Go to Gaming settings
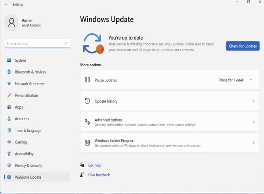Image resolution: width=264 pixels, height=194 pixels. point(37,142)
